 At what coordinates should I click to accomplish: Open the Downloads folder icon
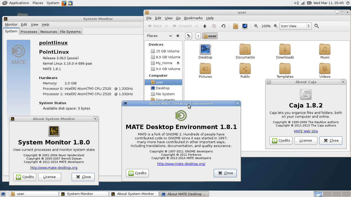pyautogui.click(x=285, y=51)
